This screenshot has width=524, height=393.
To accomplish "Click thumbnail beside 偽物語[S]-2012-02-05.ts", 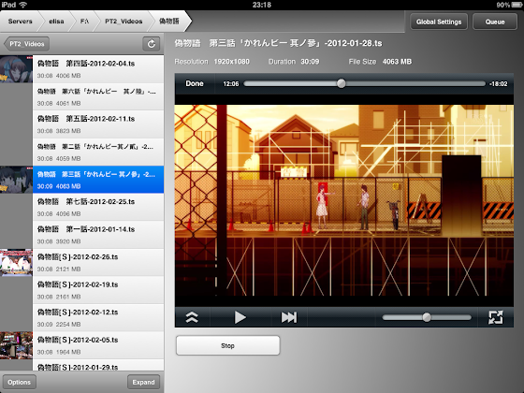I will coord(16,345).
